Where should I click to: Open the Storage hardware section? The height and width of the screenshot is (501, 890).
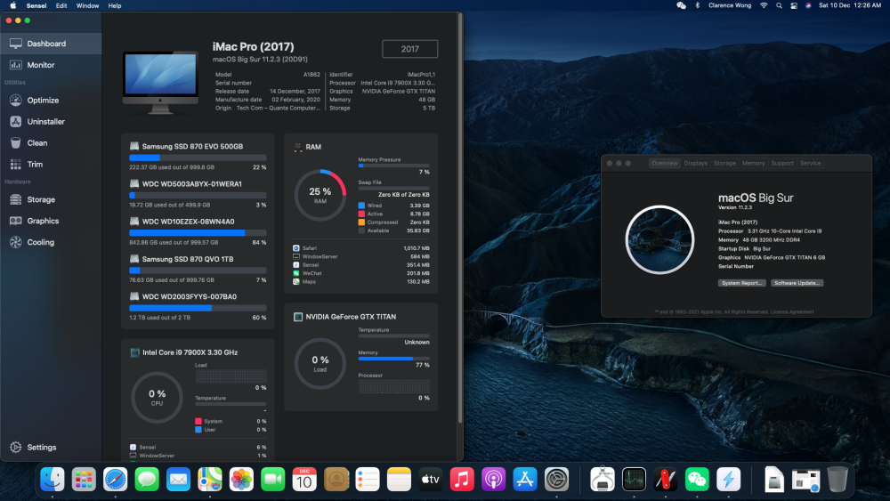[51, 199]
